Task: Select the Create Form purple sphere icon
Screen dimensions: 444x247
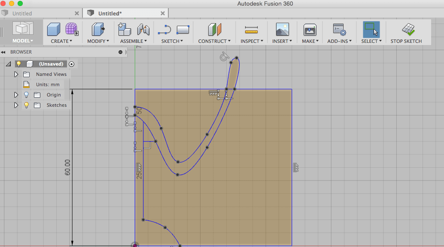Action: point(72,29)
